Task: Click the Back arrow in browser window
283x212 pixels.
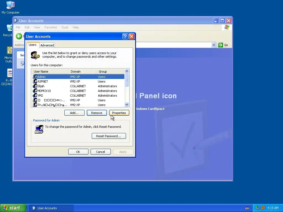Action: [x=19, y=36]
